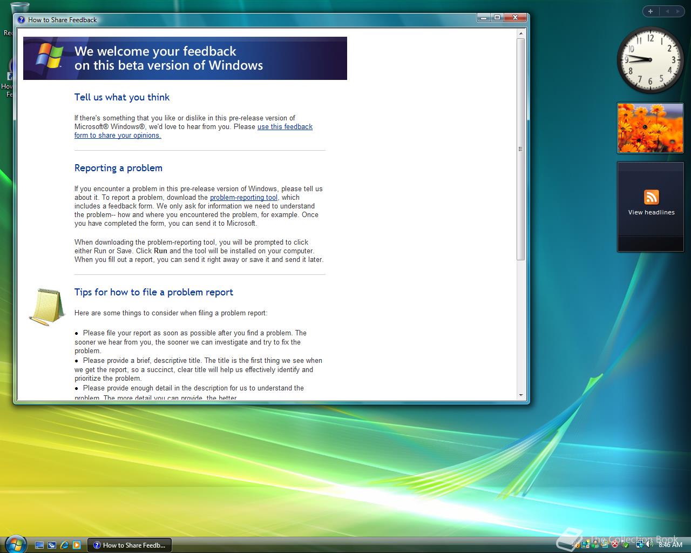This screenshot has height=553, width=691.
Task: Add a gadget using the sidebar plus button
Action: (650, 11)
